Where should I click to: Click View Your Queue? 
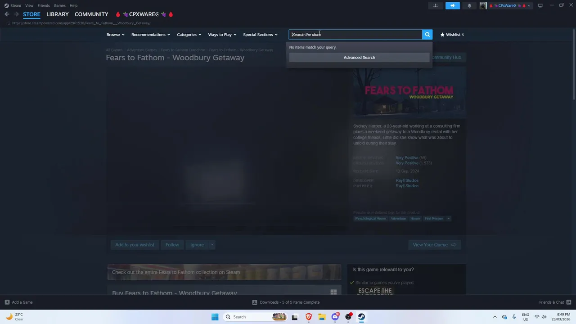pos(434,245)
